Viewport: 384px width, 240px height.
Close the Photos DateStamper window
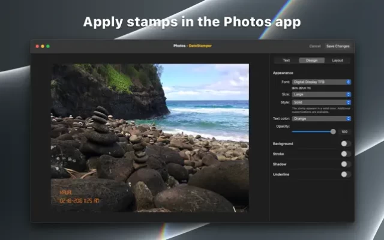(37, 46)
